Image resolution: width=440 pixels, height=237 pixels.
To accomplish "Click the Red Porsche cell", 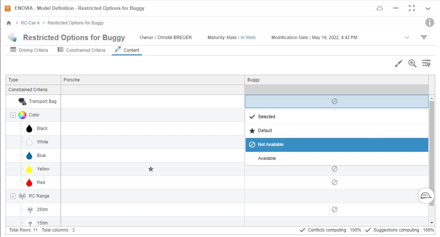I will click(x=153, y=183).
